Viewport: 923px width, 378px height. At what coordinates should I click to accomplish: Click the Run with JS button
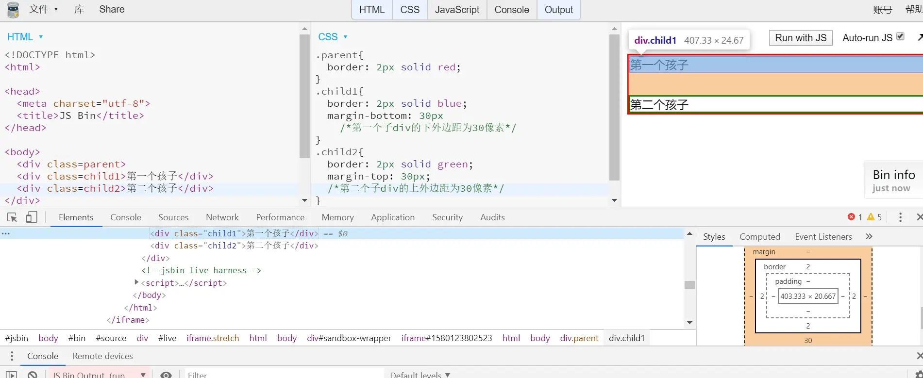[801, 38]
